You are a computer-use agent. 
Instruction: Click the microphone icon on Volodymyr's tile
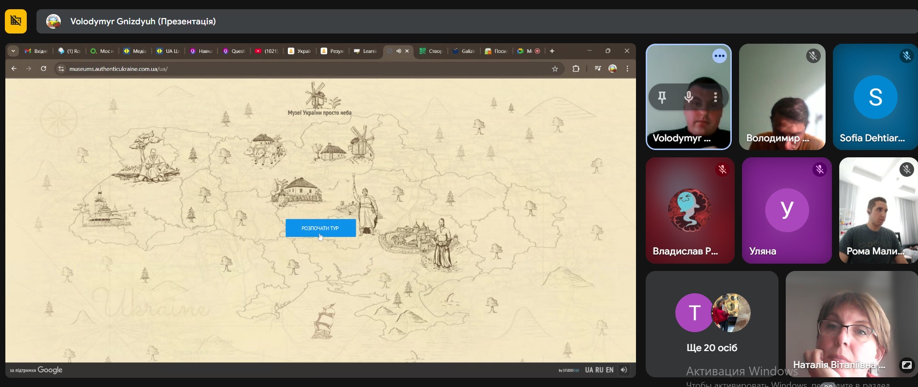[x=688, y=97]
